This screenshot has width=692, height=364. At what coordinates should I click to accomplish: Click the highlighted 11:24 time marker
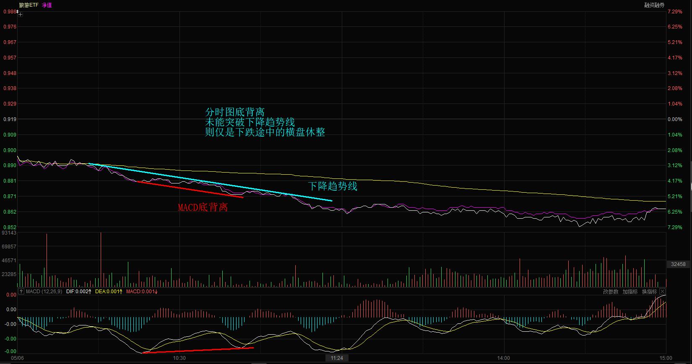point(337,358)
